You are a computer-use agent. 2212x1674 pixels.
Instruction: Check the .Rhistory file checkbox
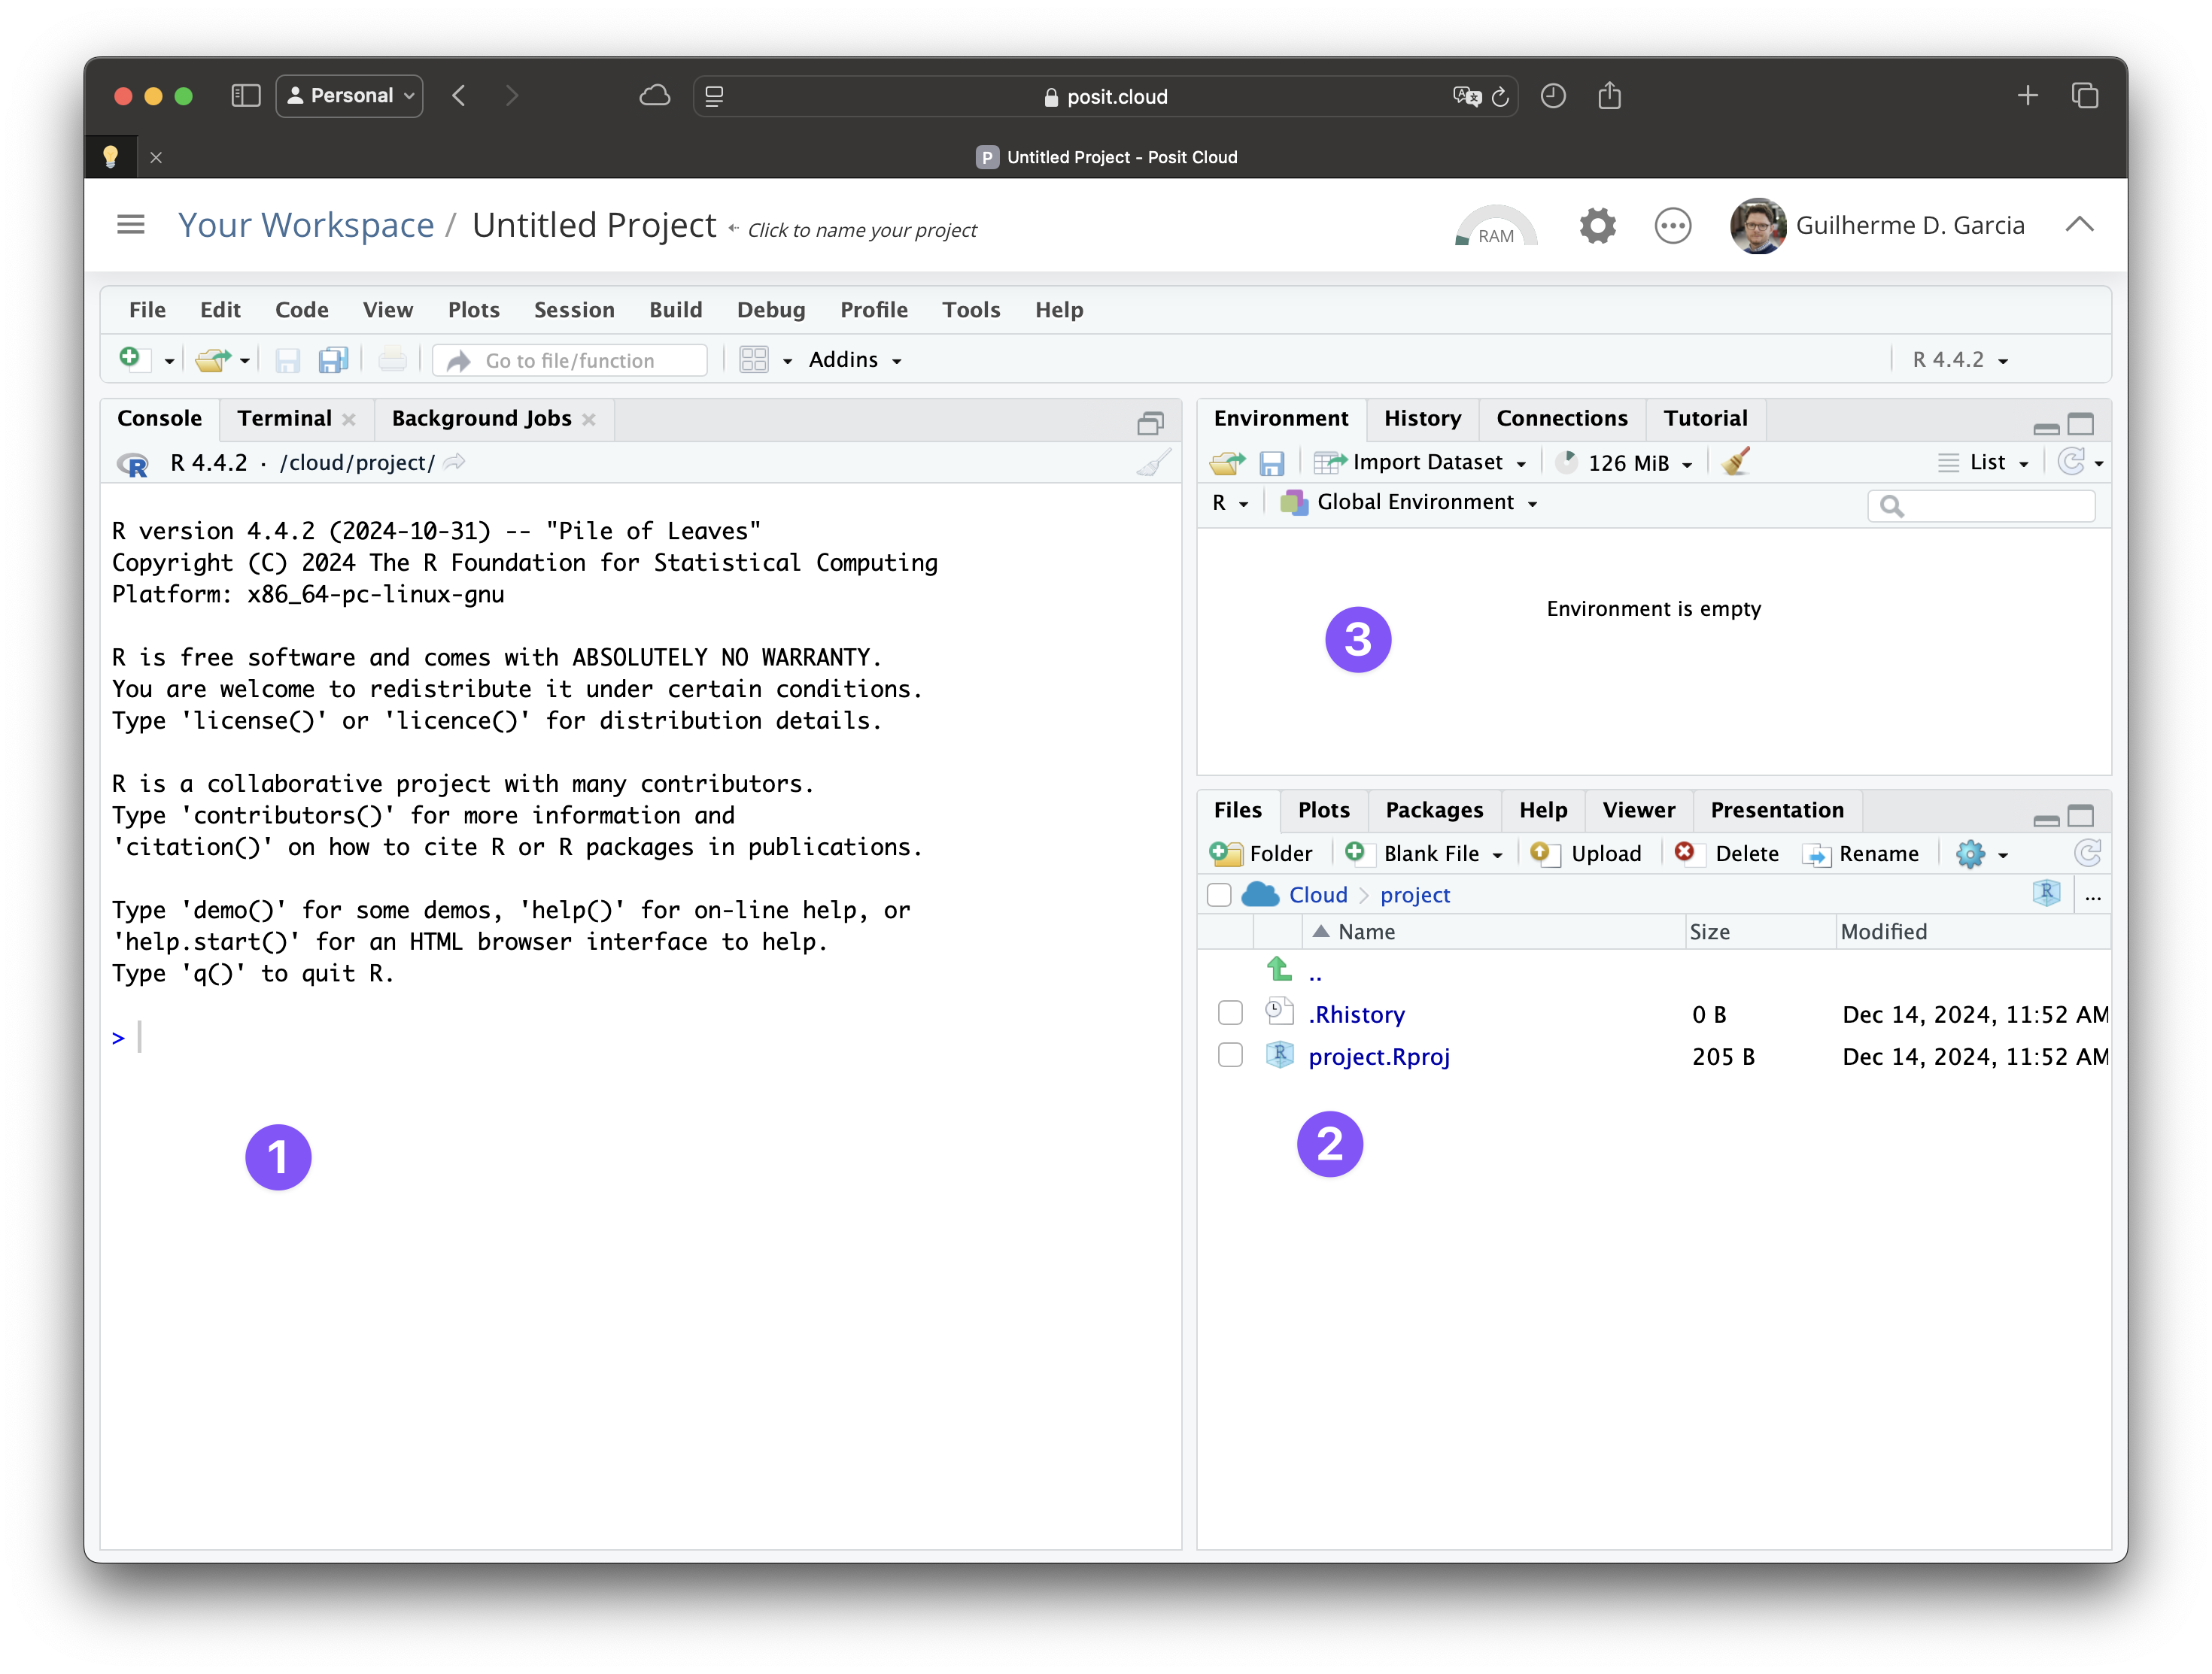1230,1014
